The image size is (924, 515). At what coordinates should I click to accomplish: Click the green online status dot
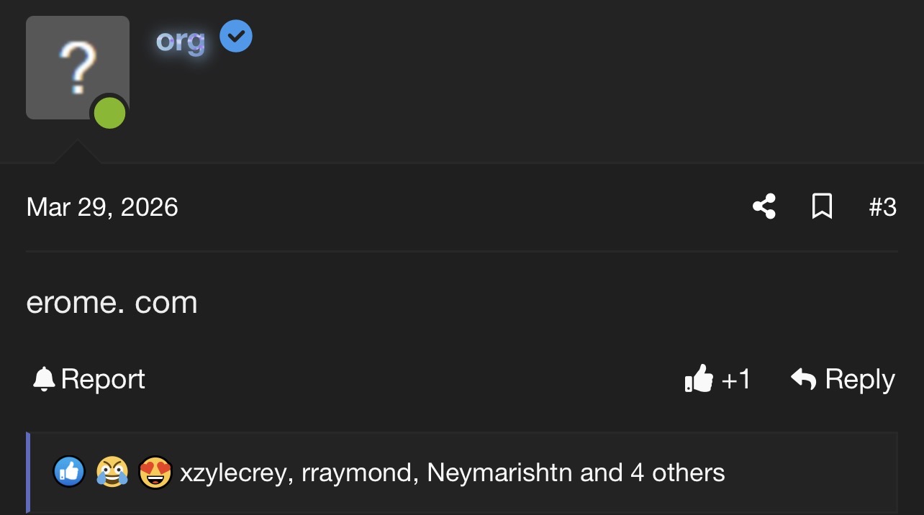(110, 114)
